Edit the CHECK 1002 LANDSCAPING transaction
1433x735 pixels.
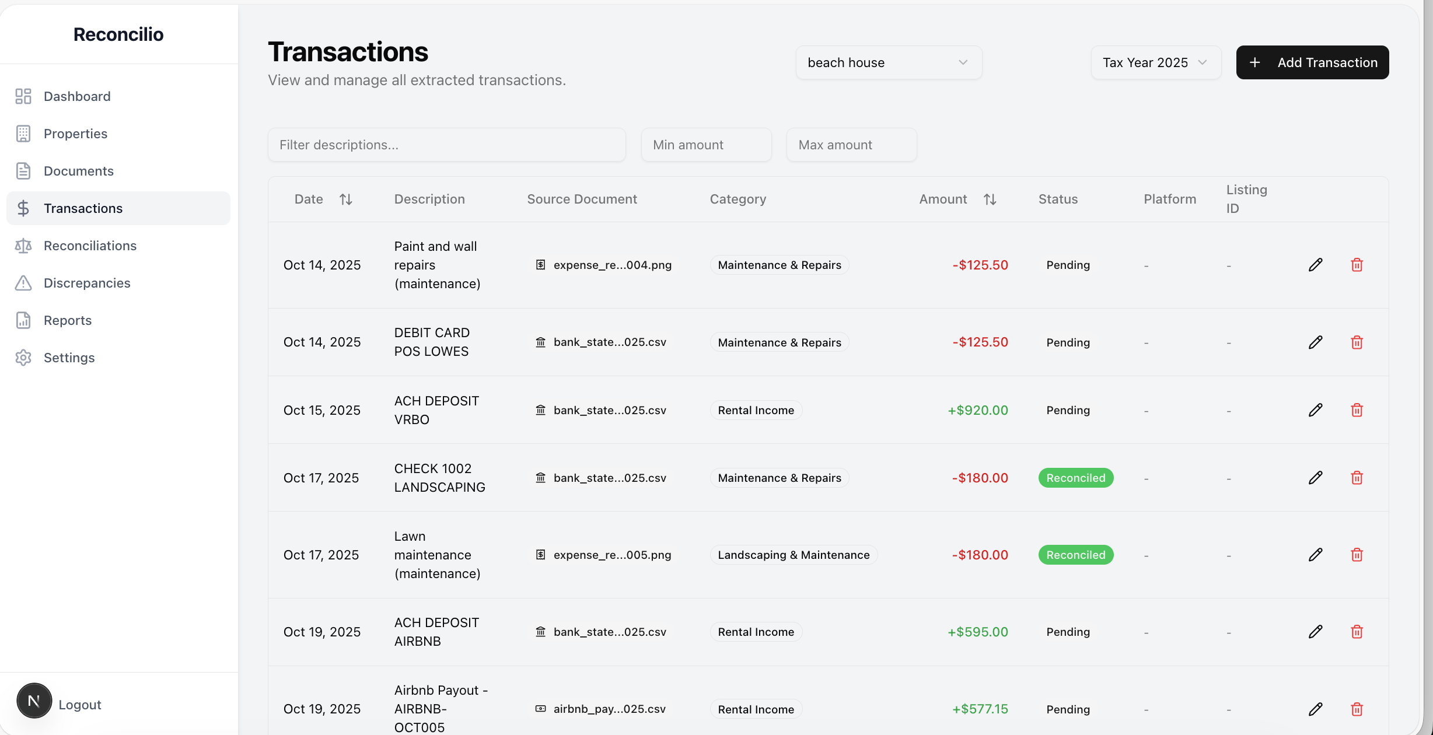pyautogui.click(x=1315, y=478)
